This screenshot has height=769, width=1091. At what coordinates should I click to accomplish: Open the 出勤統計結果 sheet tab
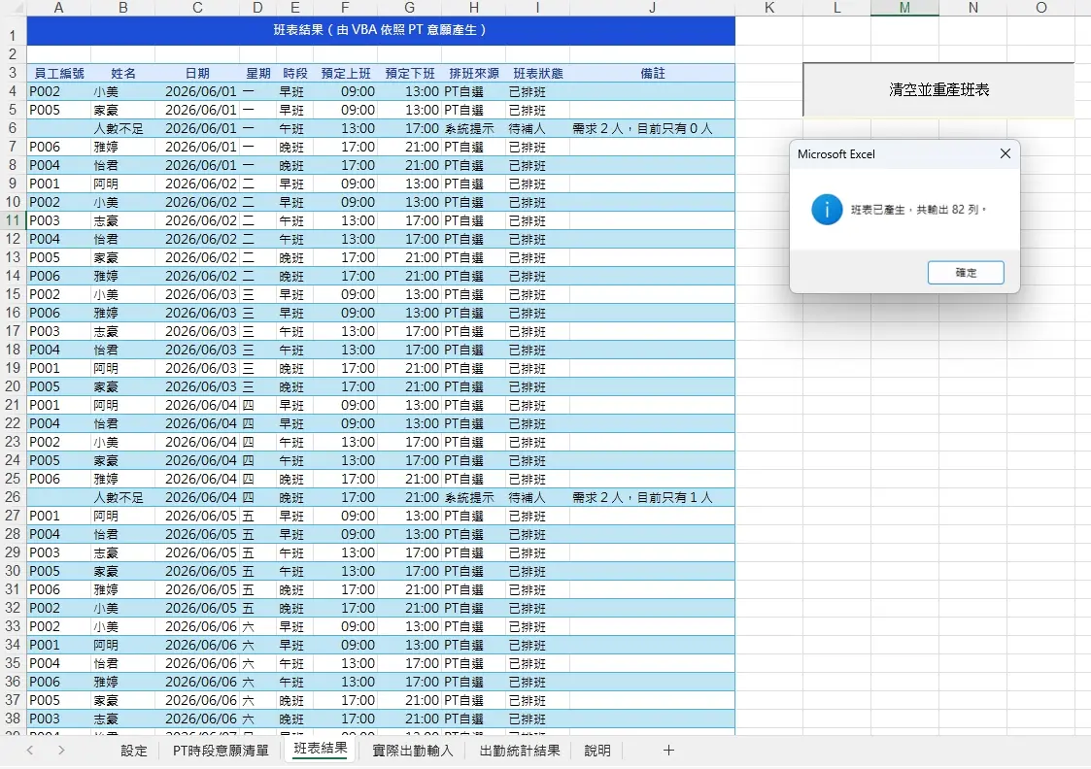point(520,751)
